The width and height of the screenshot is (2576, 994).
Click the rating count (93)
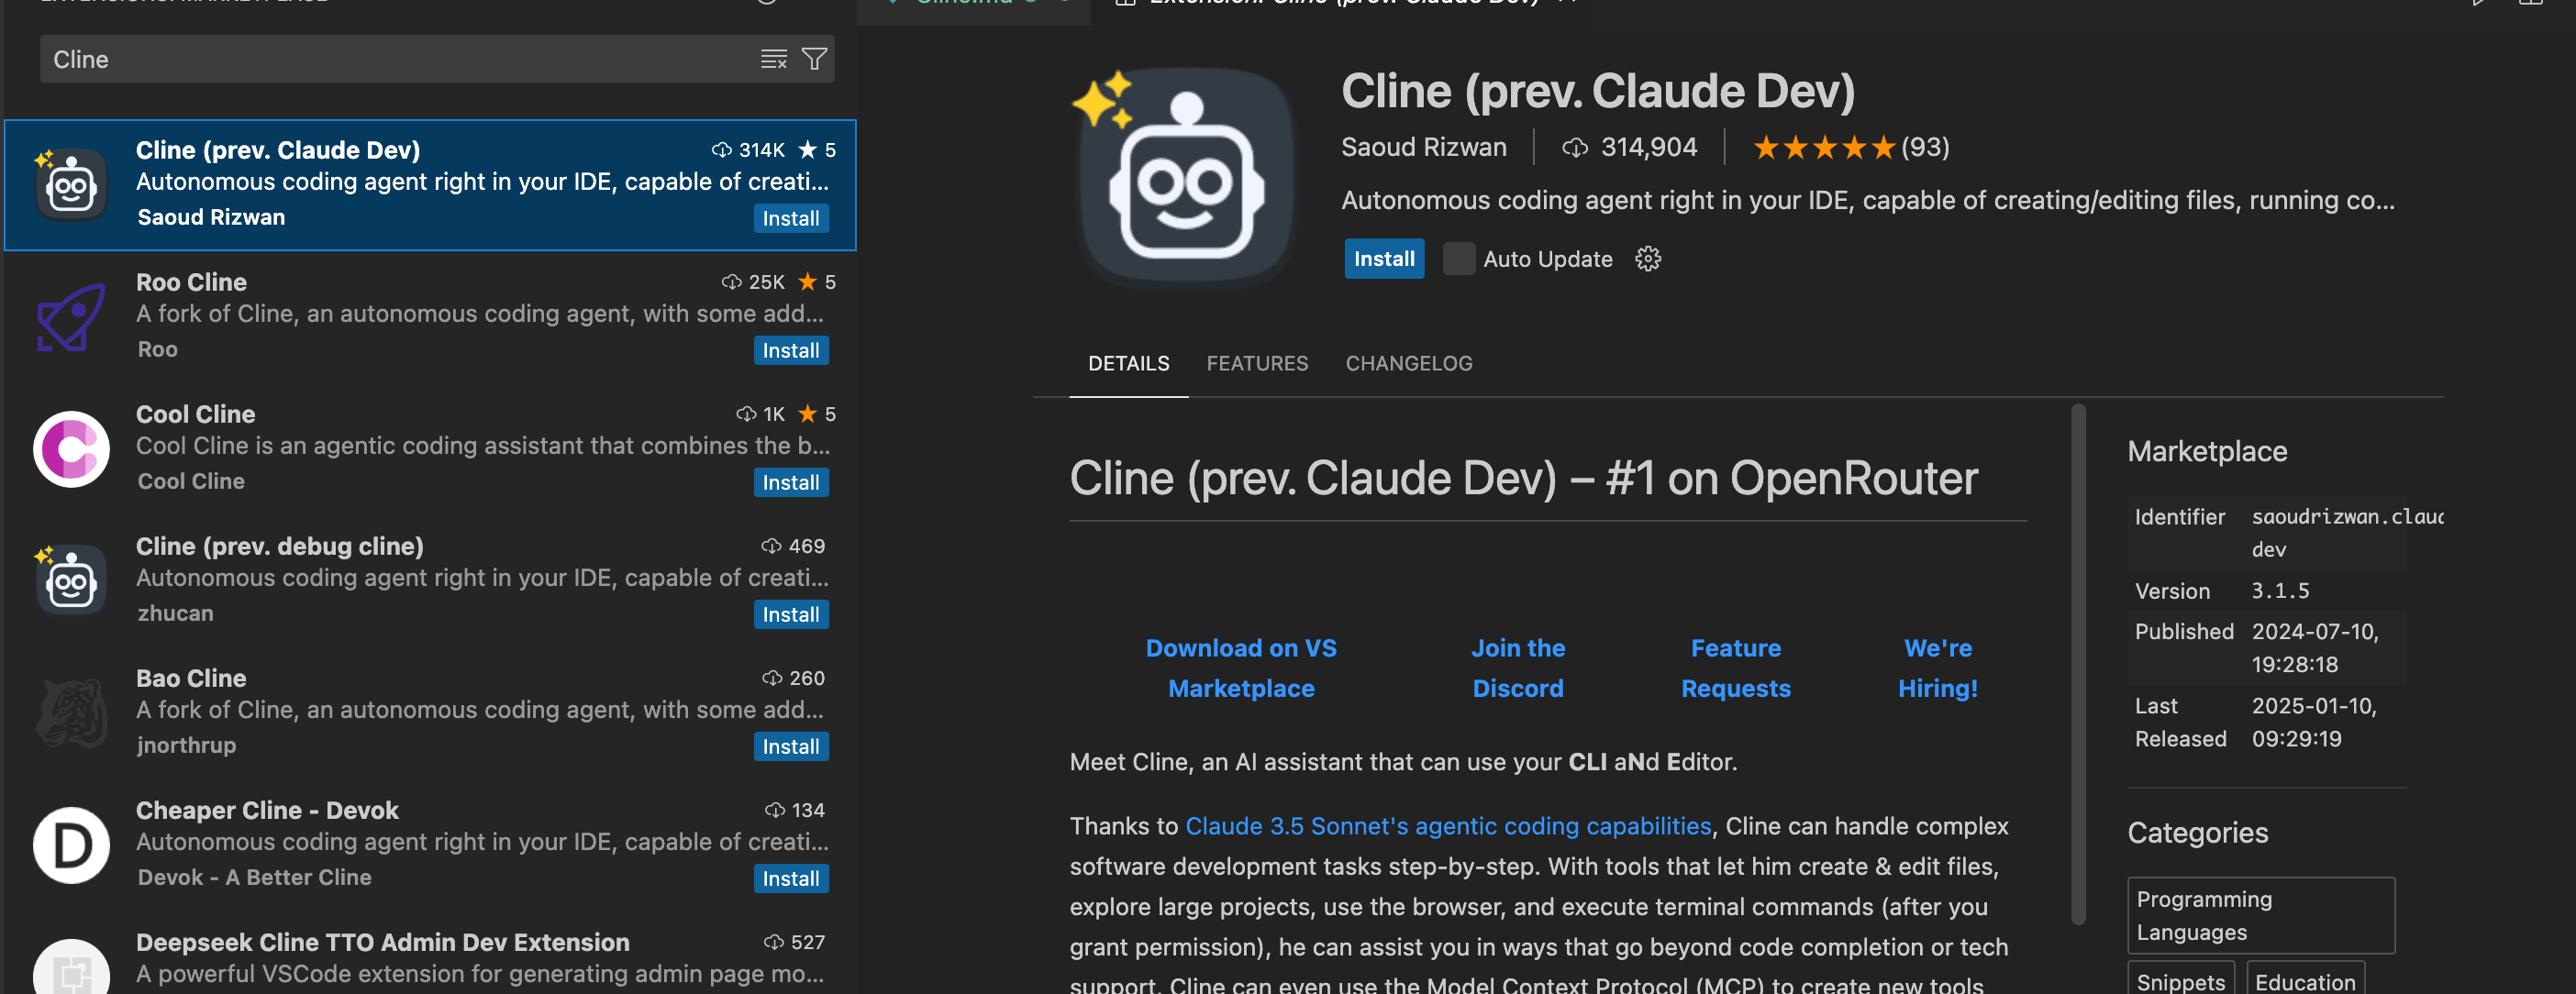[x=1924, y=147]
